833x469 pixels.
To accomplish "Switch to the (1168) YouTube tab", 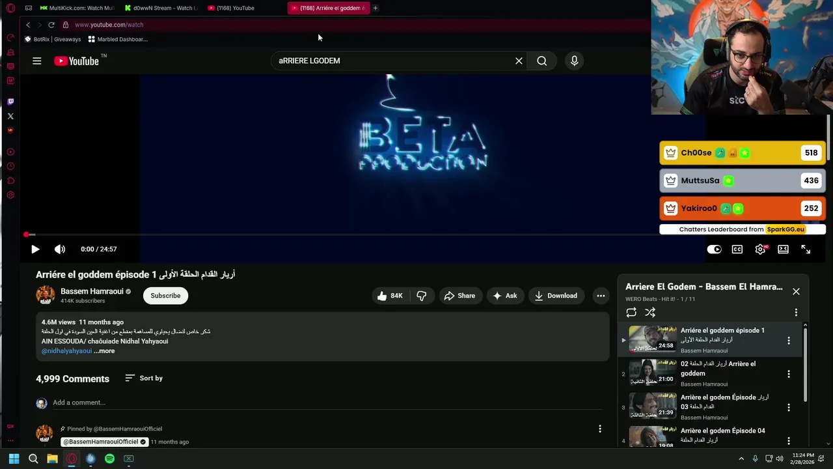I will pos(244,8).
